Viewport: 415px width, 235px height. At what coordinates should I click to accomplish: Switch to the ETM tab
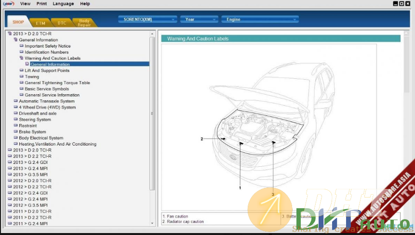(40, 23)
